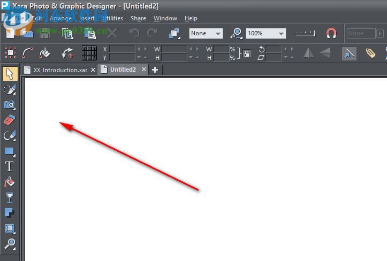The image size is (387, 261).
Task: Select the Rectangle shape tool
Action: click(x=10, y=151)
